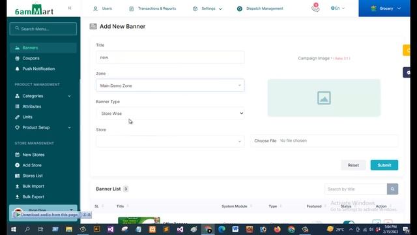417x235 pixels.
Task: Open Dispatch Management
Action: [260, 8]
